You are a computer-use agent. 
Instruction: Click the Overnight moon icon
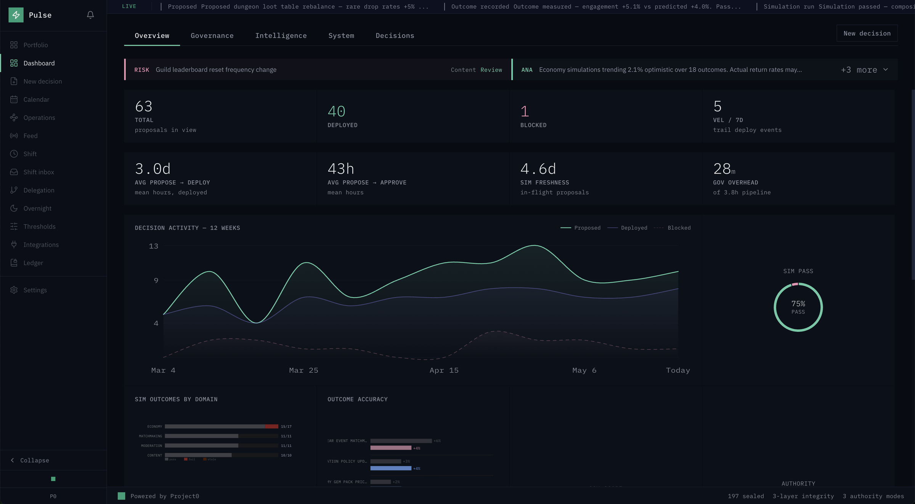click(14, 208)
